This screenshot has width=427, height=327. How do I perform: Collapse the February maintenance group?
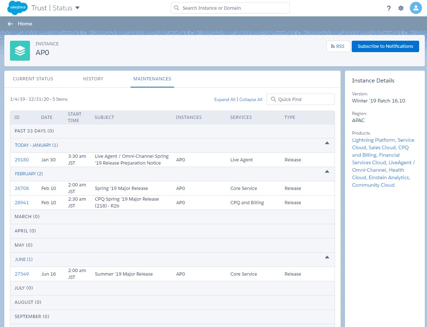327,172
